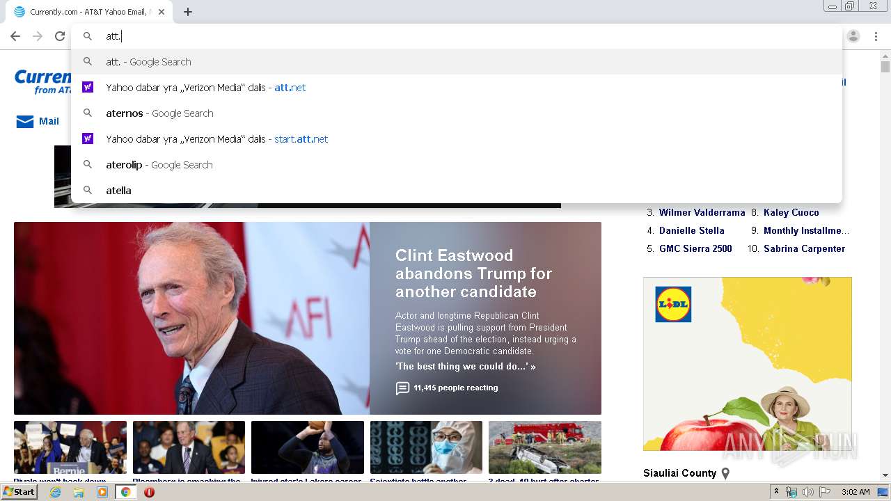Click the scrollbar down arrow
This screenshot has width=891, height=501.
click(885, 475)
